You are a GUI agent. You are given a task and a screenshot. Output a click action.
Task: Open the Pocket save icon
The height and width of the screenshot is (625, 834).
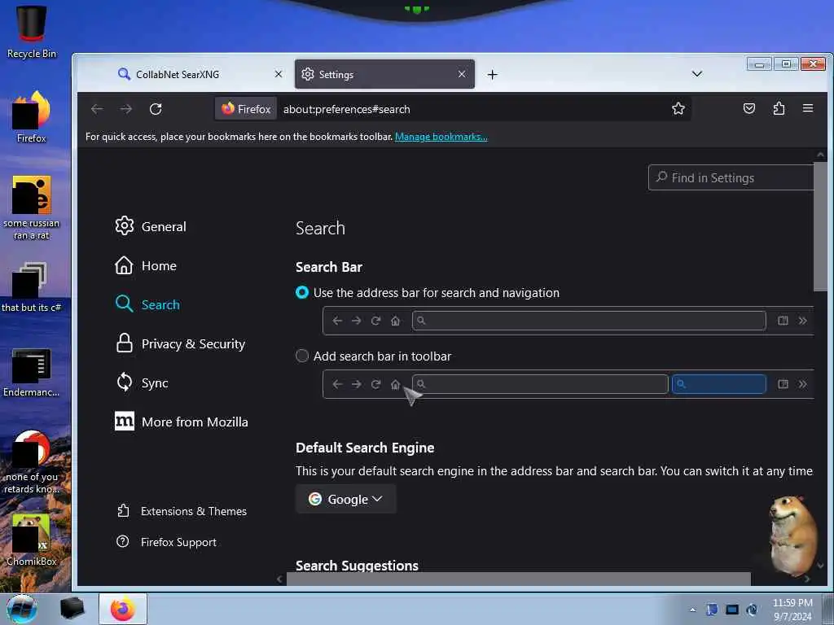pos(749,109)
